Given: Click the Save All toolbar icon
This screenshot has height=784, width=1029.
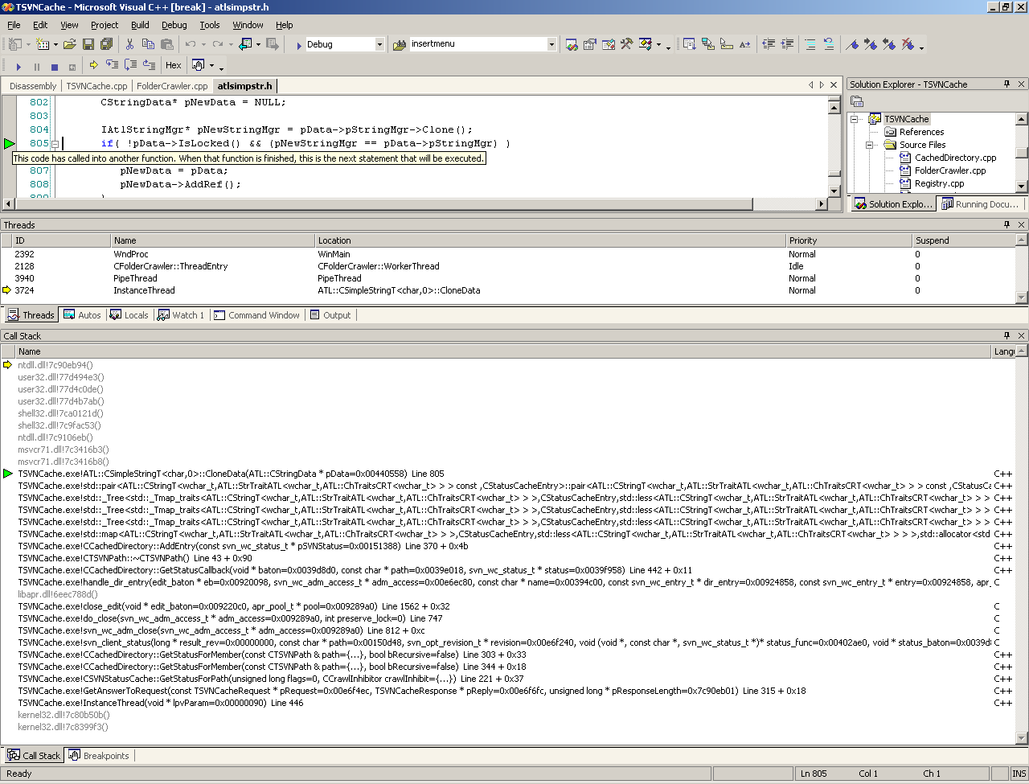Looking at the screenshot, I should pyautogui.click(x=106, y=44).
